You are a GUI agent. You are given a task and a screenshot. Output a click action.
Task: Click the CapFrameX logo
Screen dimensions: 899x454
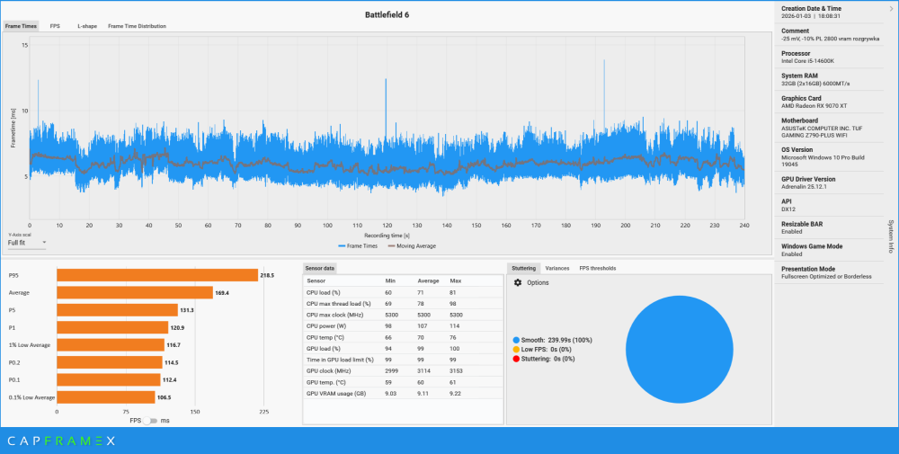pyautogui.click(x=61, y=441)
